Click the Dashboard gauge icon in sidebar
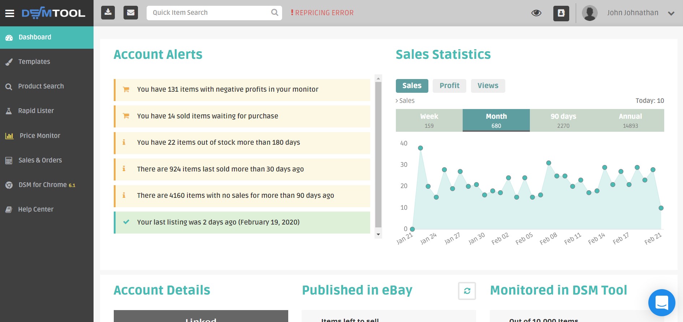This screenshot has height=322, width=683. 9,38
